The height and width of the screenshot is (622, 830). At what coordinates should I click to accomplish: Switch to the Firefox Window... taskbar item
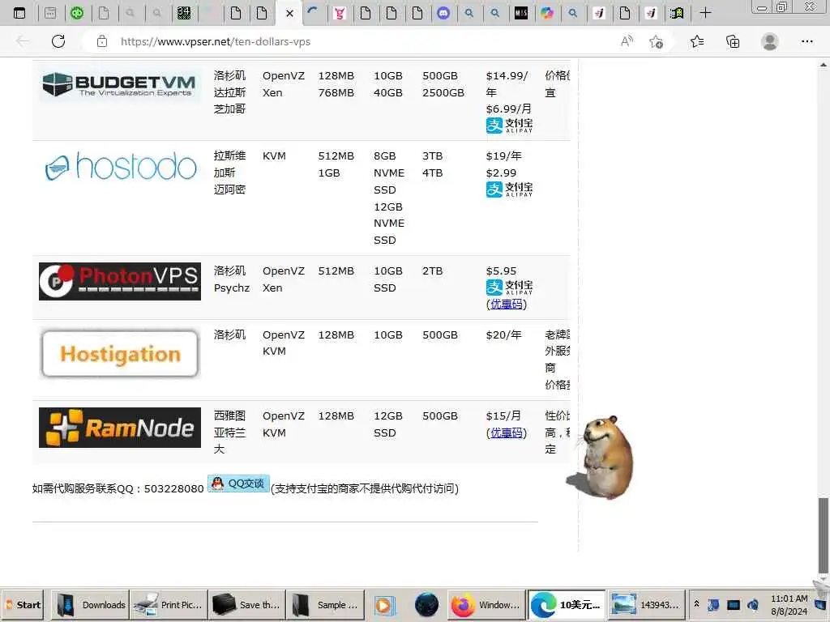click(x=486, y=605)
